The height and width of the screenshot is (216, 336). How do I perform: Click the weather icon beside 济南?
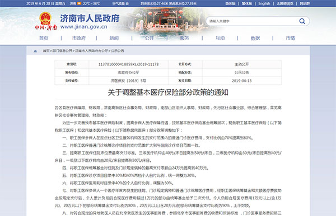(x=79, y=3)
